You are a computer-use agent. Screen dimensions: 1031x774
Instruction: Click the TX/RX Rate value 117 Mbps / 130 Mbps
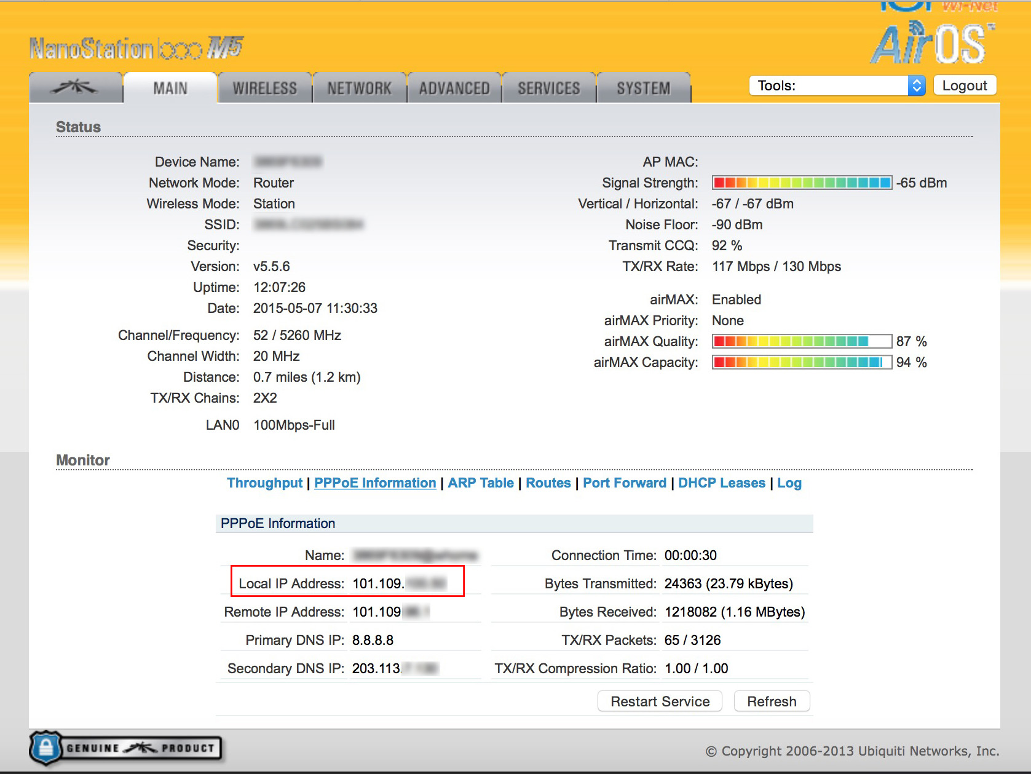(x=776, y=266)
